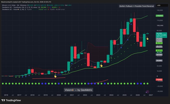The height and width of the screenshot is (104, 170).
Task: Select the GeoMetric SC Vision indicator legend
Action: 14,9
